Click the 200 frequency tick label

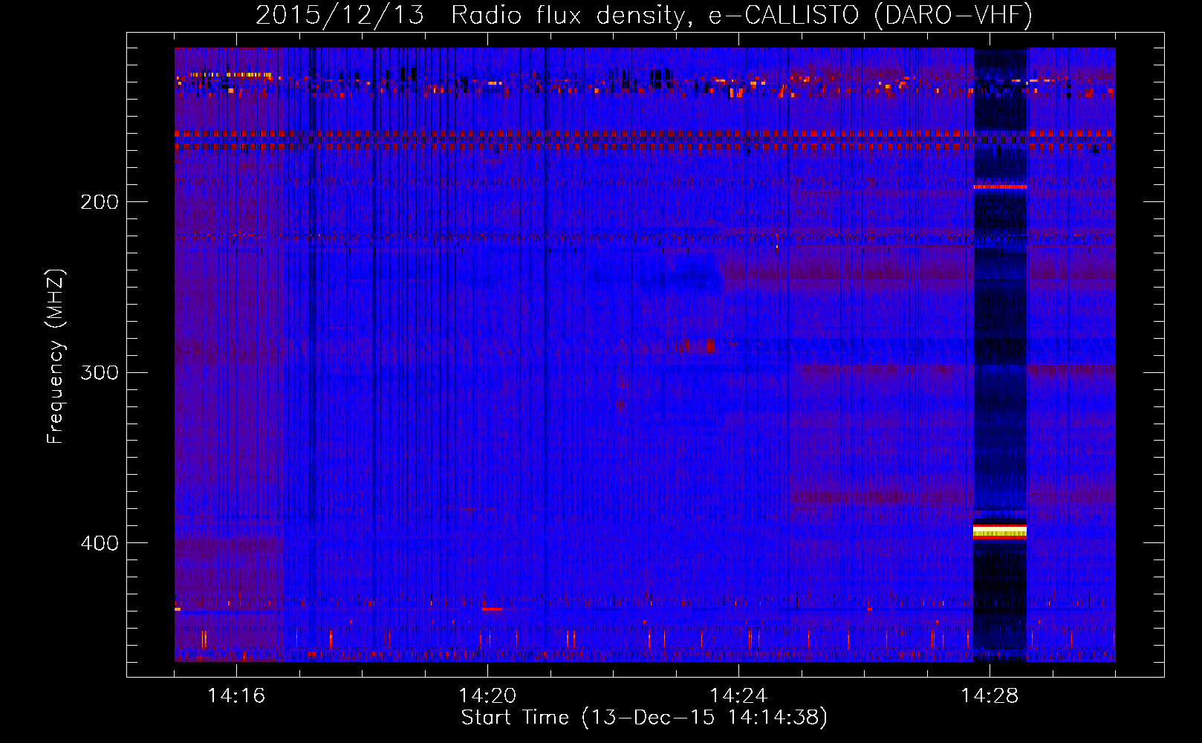100,202
